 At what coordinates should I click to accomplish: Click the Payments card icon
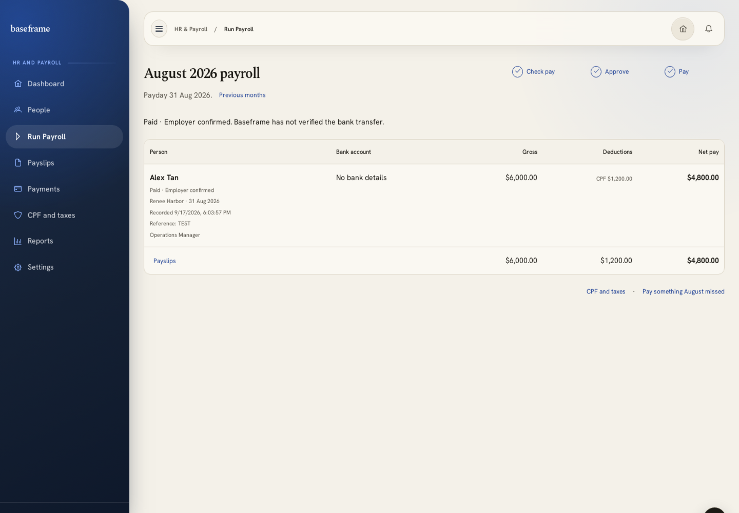tap(18, 189)
